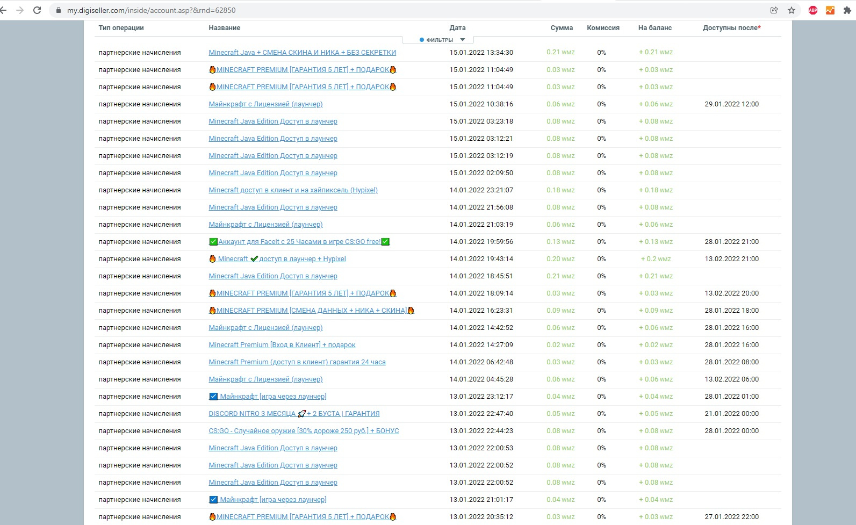Open the Minecraft доступ в лаунчер + Hypixel link
Image resolution: width=856 pixels, height=525 pixels.
[x=277, y=259]
